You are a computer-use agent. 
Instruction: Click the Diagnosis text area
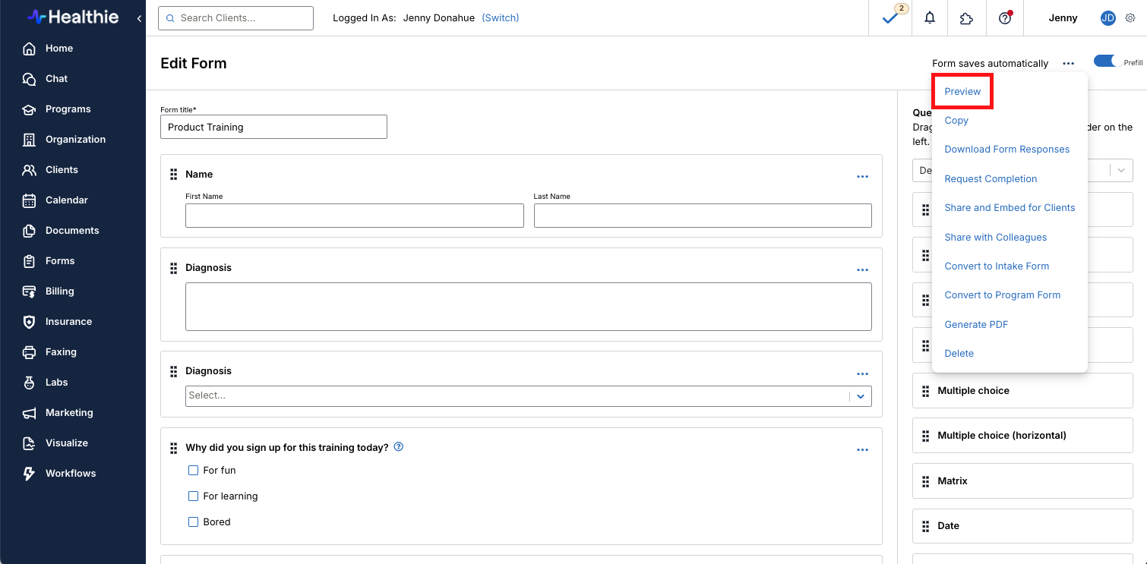click(x=528, y=307)
